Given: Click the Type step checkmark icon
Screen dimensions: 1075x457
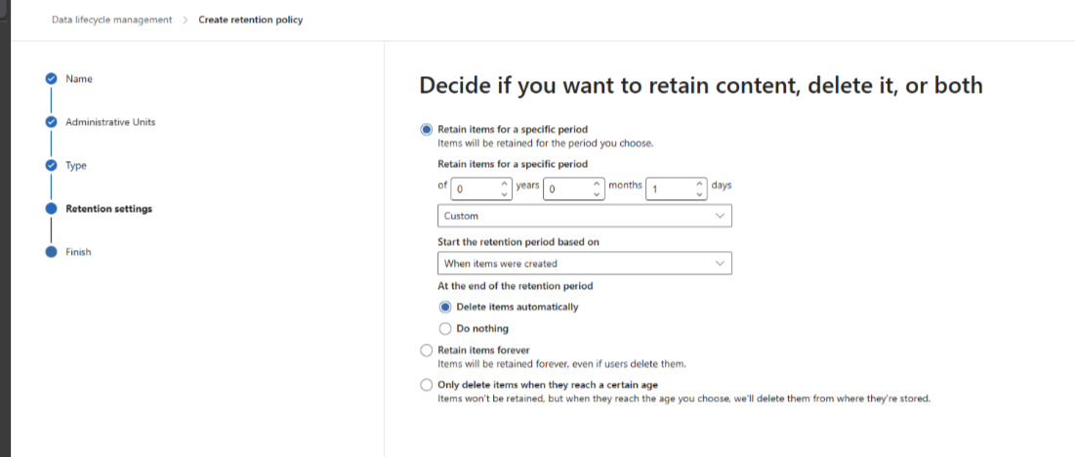Looking at the screenshot, I should 51,165.
